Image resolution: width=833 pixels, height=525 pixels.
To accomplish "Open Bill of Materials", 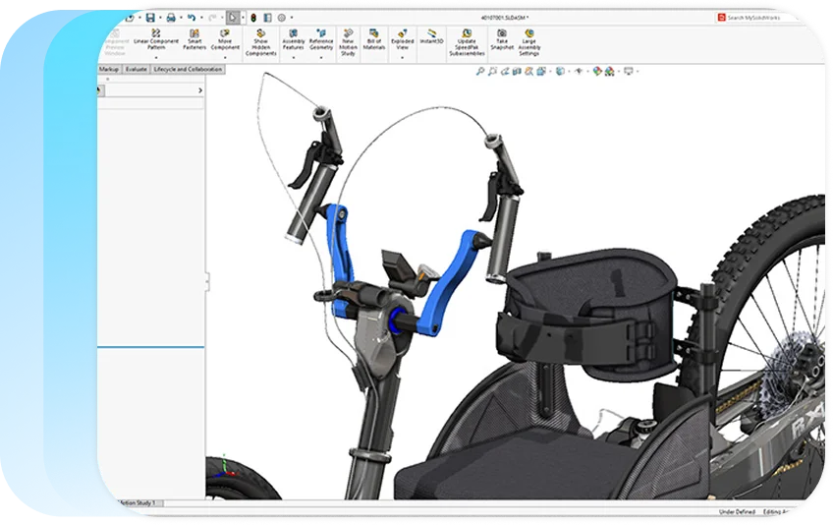I will pos(374,40).
